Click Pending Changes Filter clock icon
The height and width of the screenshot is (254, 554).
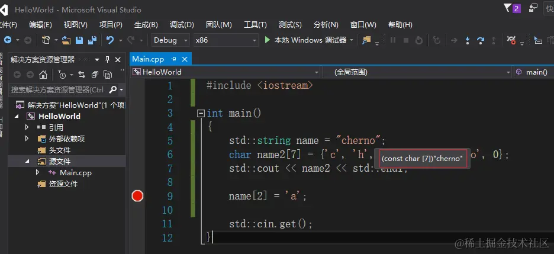coord(62,75)
